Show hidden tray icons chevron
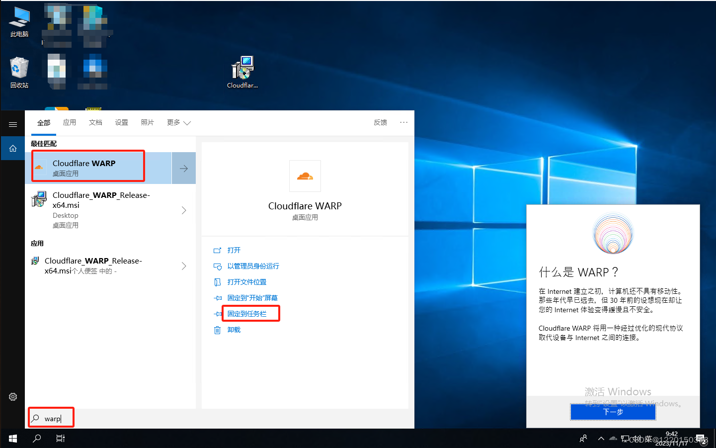The height and width of the screenshot is (448, 716). (601, 439)
